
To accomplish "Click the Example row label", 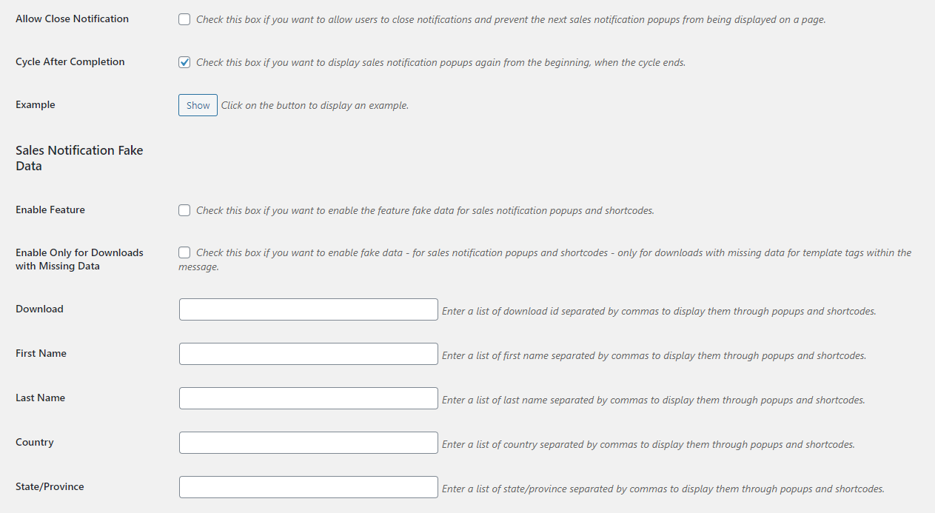I will point(36,104).
